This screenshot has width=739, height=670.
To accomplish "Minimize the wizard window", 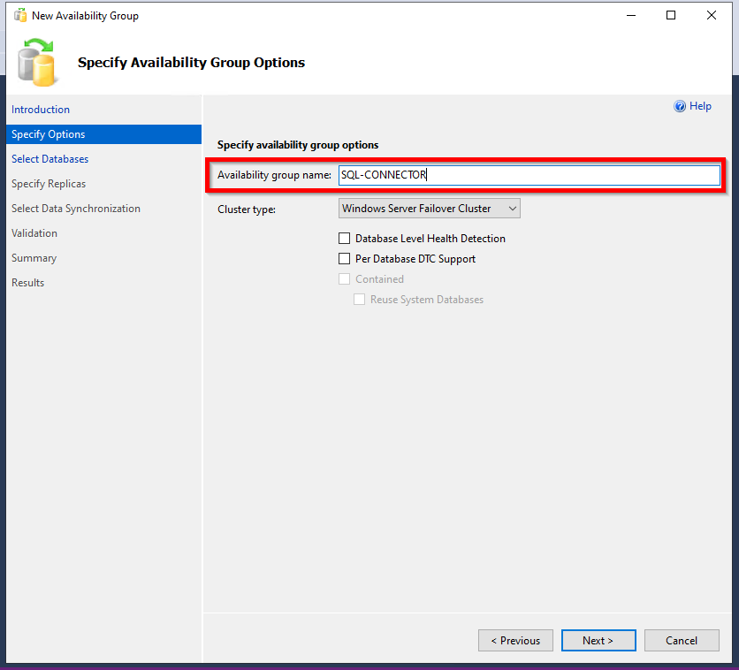I will (x=631, y=16).
